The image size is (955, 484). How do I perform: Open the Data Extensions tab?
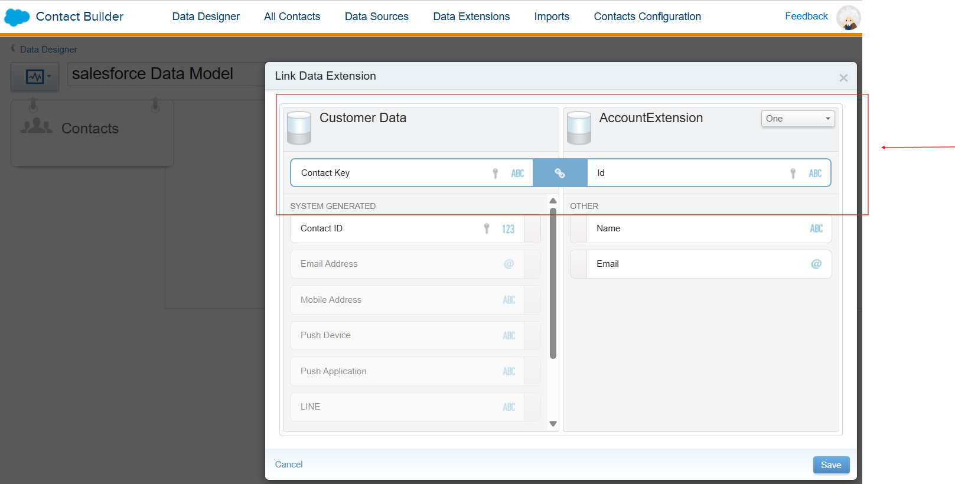[471, 17]
